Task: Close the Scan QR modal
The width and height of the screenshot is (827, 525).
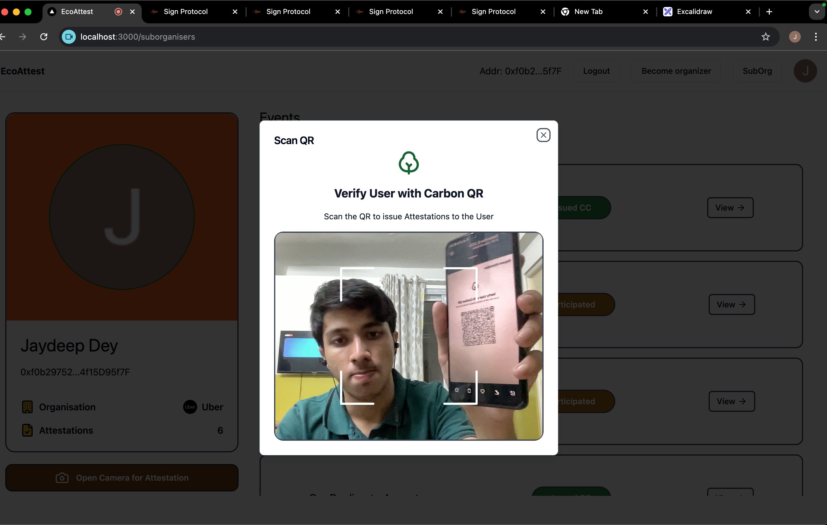Action: tap(542, 134)
